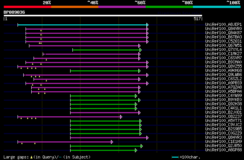Click the BP089036 query sequence name
The height and width of the screenshot is (160, 244).
(x=14, y=12)
